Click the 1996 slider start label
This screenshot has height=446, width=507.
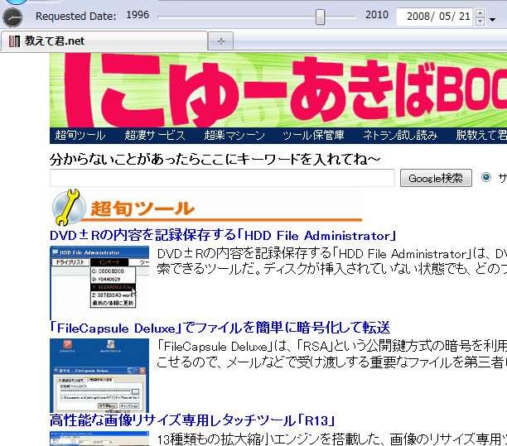pyautogui.click(x=138, y=15)
